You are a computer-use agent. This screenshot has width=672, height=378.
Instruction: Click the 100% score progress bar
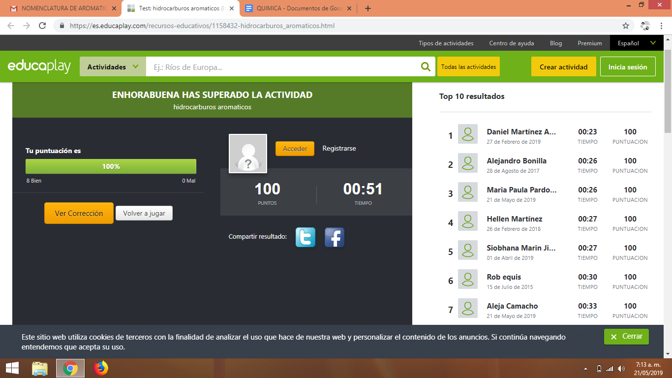click(111, 166)
